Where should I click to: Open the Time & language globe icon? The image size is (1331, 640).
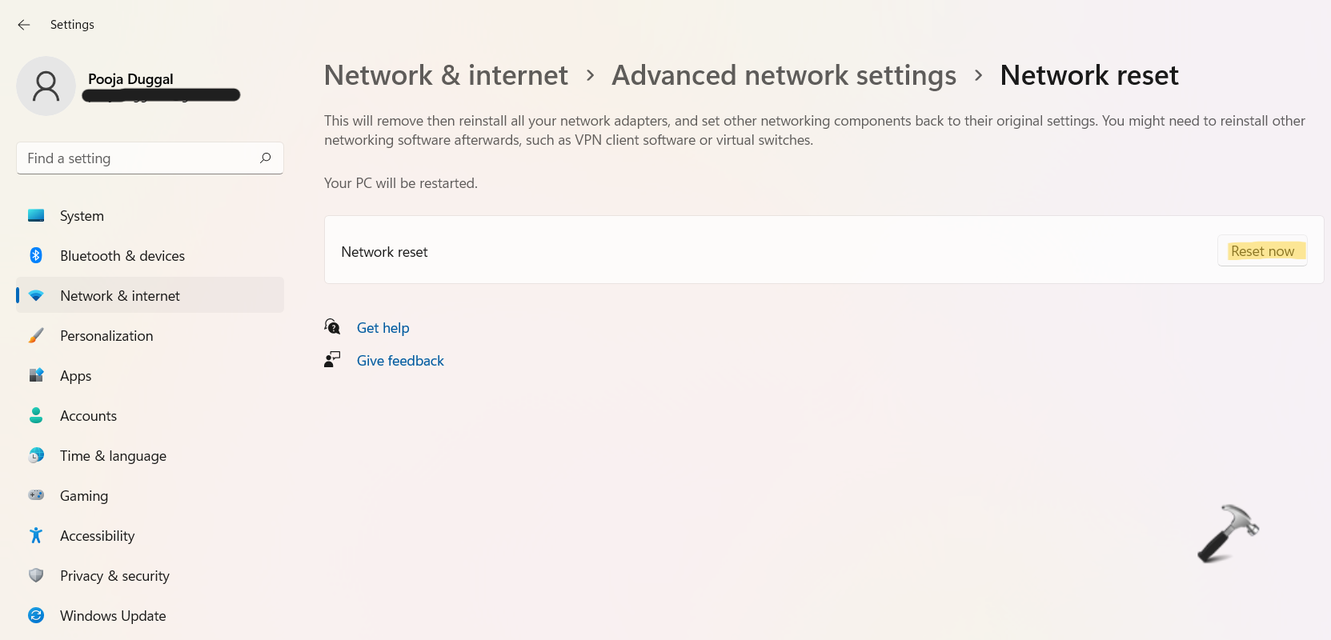[x=36, y=455]
